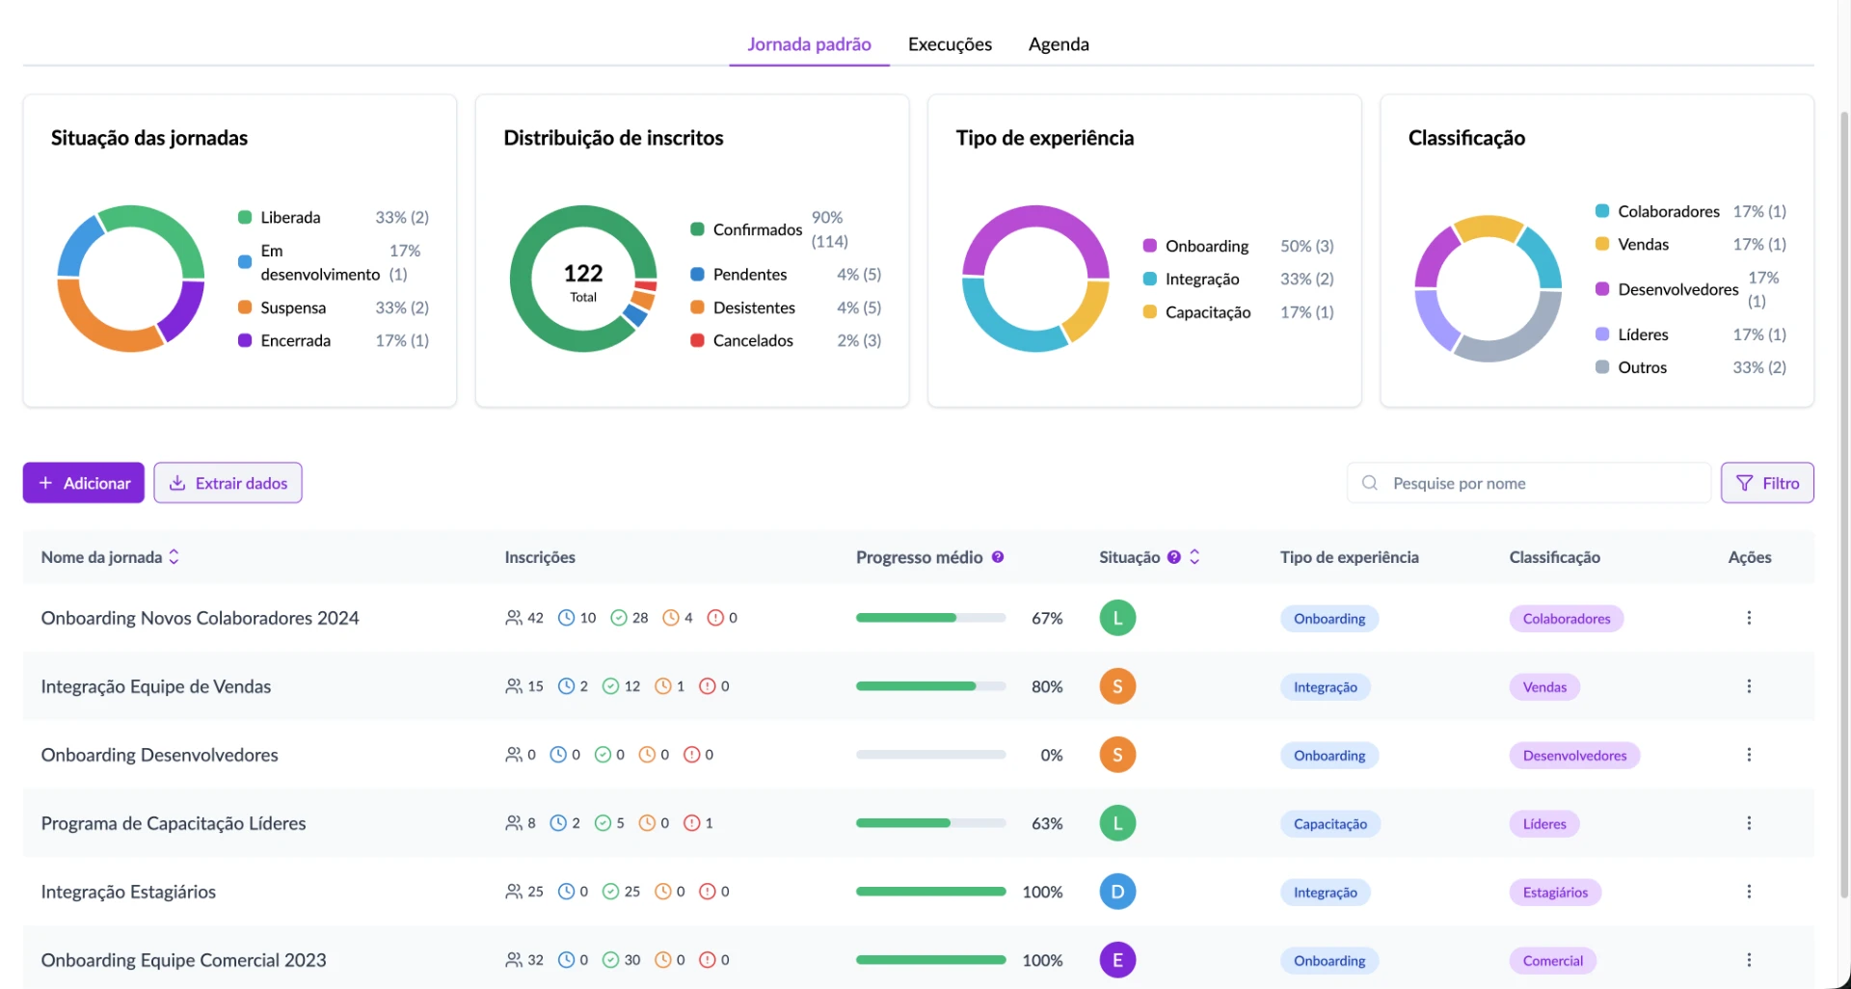Click the Liberada legend color swatch
This screenshot has height=989, width=1851.
pyautogui.click(x=245, y=218)
